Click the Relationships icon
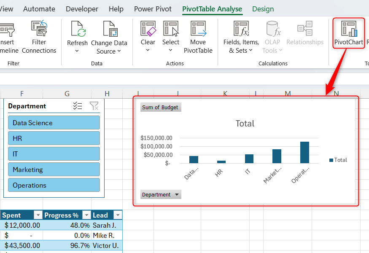This screenshot has height=253, width=369. coord(305,28)
